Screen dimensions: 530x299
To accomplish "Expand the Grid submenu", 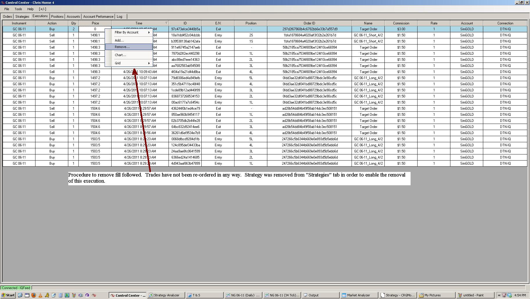I will click(x=129, y=63).
